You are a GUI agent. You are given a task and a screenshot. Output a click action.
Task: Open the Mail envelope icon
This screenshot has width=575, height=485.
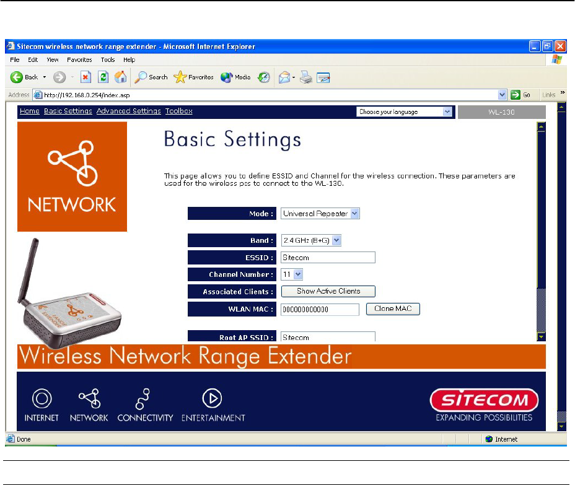[x=284, y=77]
